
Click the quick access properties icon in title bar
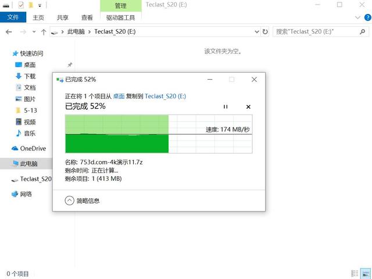coord(21,5)
